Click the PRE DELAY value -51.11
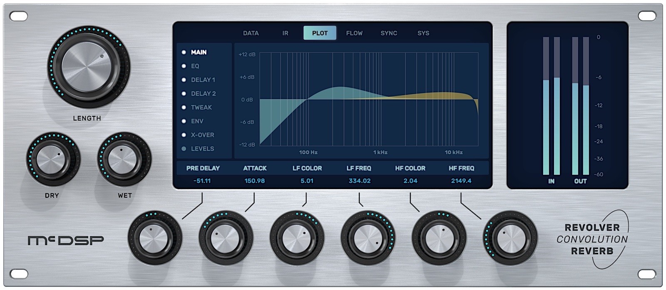 (x=202, y=181)
